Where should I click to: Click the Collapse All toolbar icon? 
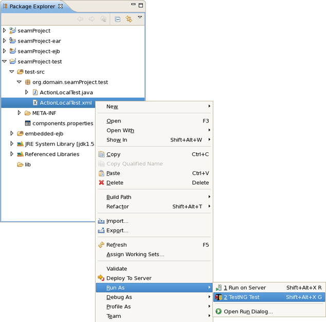pyautogui.click(x=118, y=19)
